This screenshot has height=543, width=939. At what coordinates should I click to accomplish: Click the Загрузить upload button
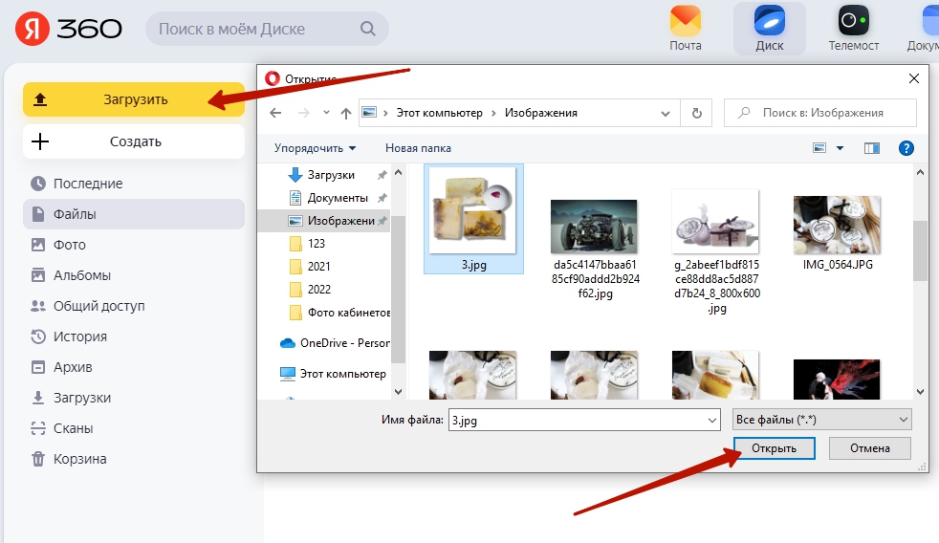coord(134,99)
